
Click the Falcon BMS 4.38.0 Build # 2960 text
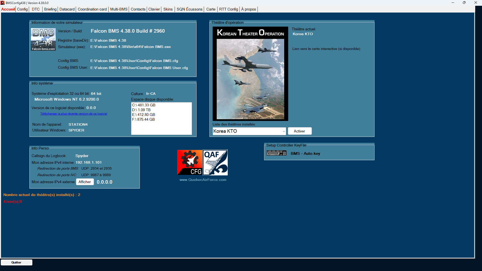click(128, 31)
